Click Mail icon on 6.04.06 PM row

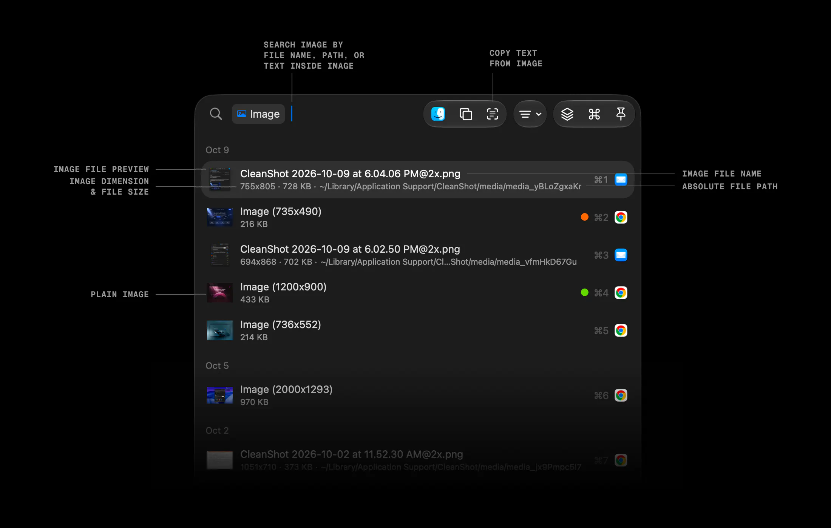pyautogui.click(x=621, y=180)
